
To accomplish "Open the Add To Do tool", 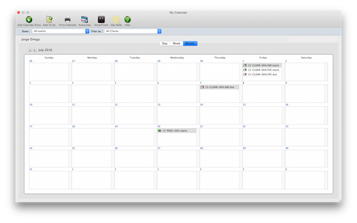I will 49,20.
